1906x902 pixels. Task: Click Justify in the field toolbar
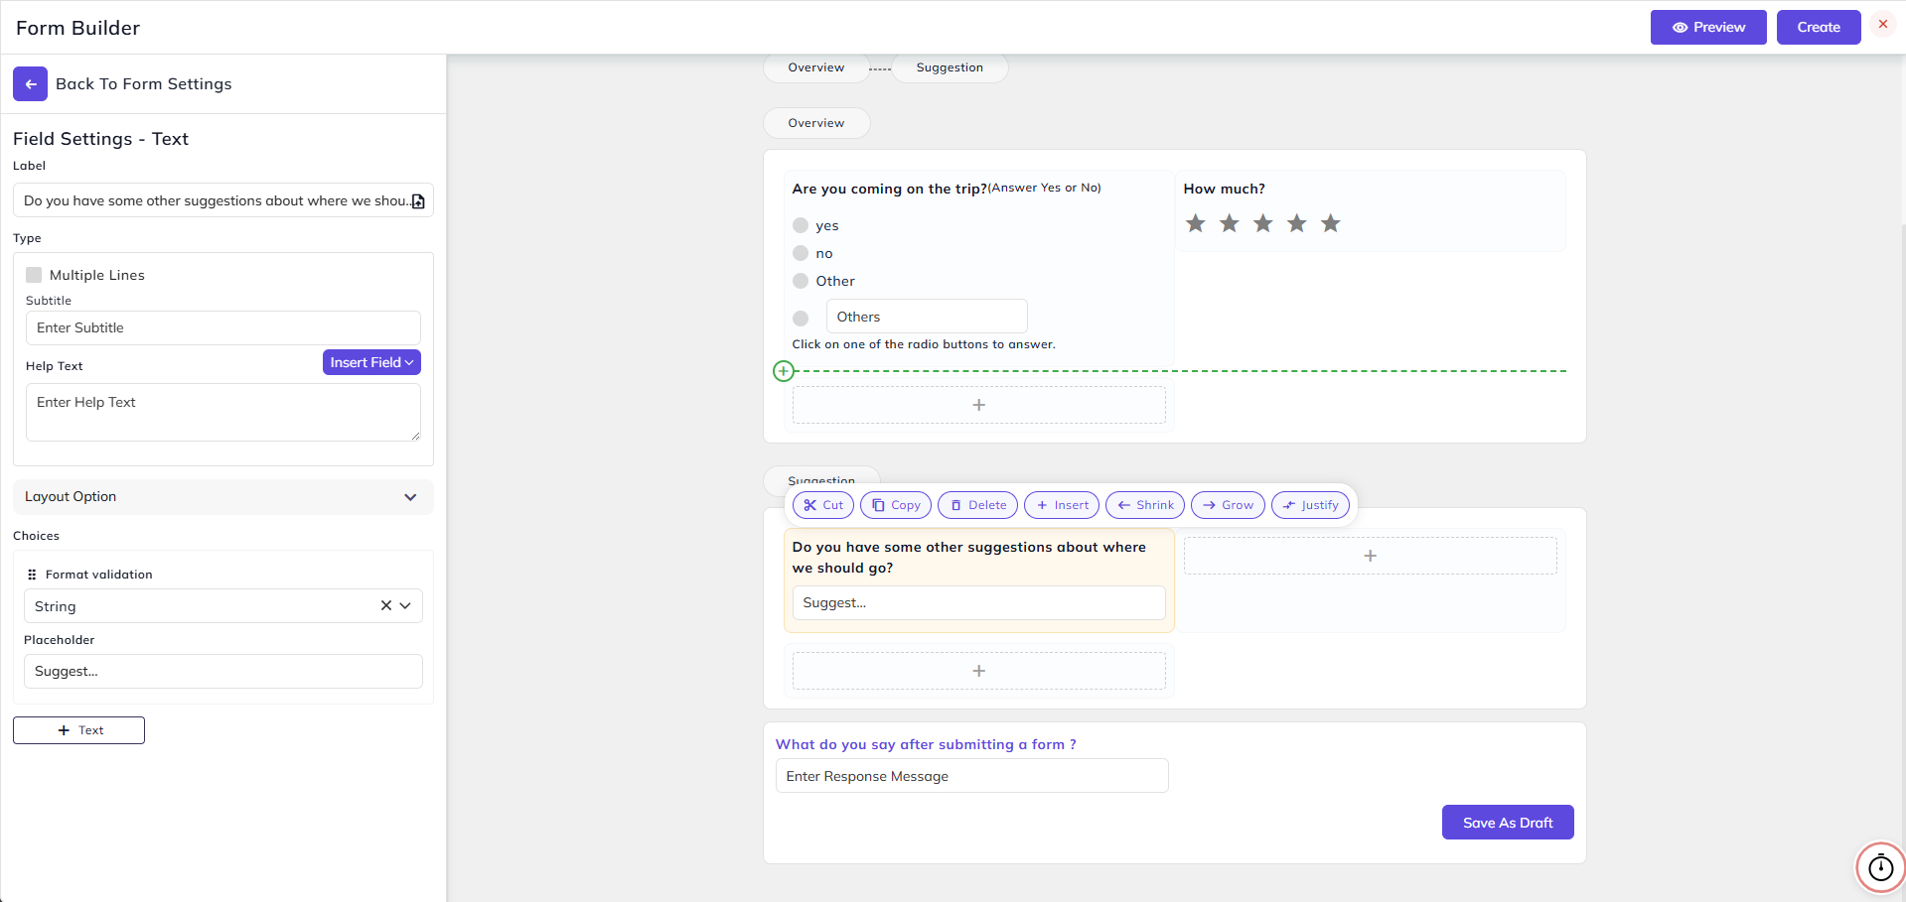click(1311, 505)
